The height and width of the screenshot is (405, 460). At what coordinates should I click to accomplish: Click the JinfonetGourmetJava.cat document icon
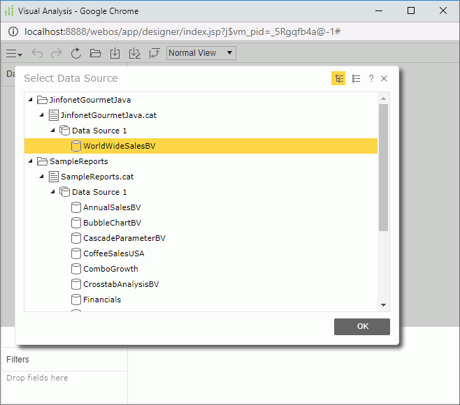(53, 115)
